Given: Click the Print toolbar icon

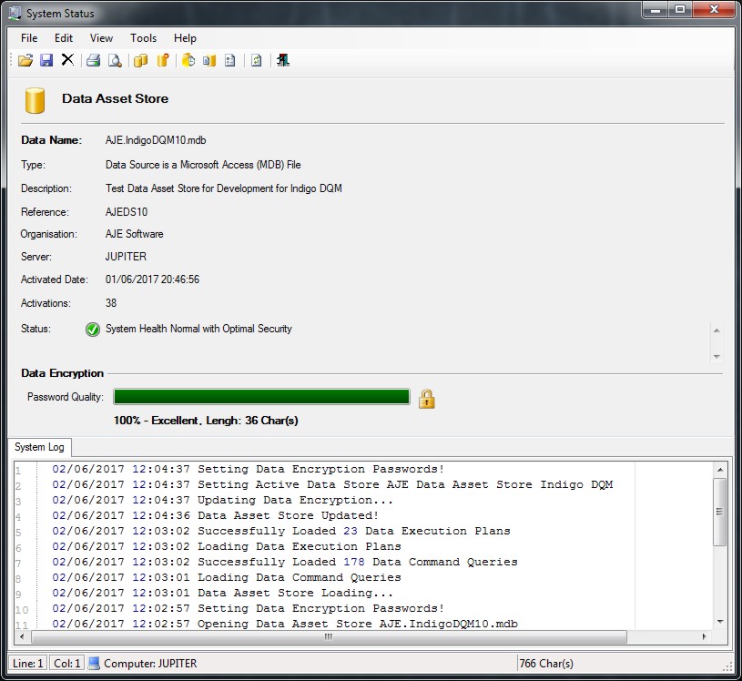Looking at the screenshot, I should coord(93,60).
